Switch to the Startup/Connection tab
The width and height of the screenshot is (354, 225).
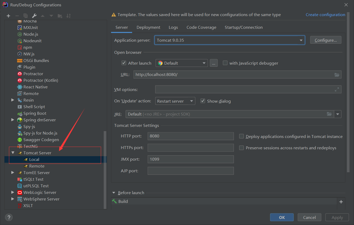[x=243, y=27]
